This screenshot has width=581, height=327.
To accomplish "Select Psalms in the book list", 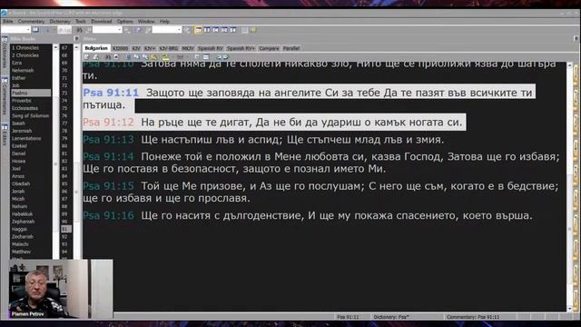I will 31,93.
